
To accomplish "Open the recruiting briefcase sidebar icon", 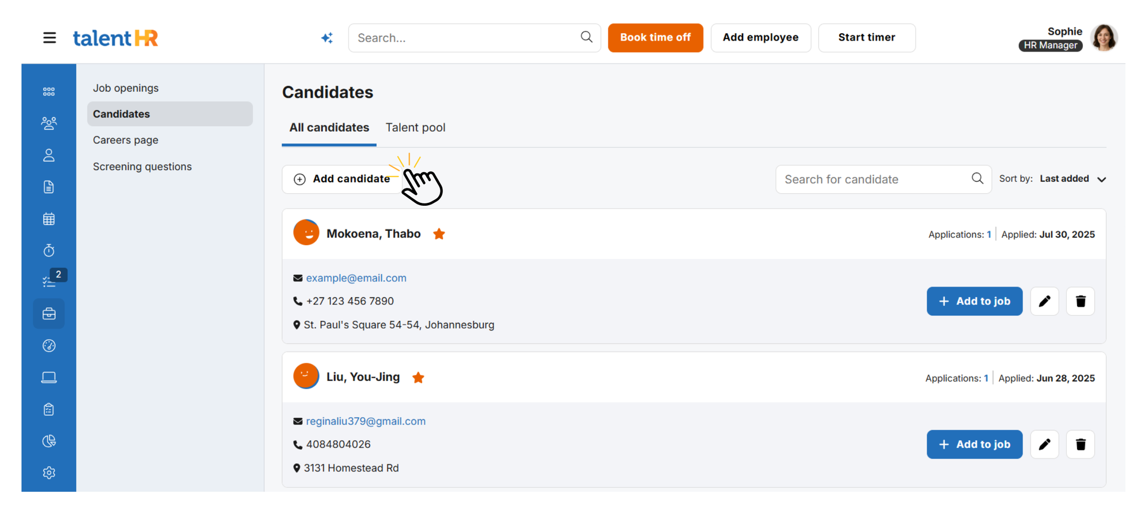I will [49, 313].
